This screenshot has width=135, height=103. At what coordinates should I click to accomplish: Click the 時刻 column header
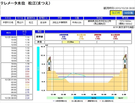click(x=8, y=33)
